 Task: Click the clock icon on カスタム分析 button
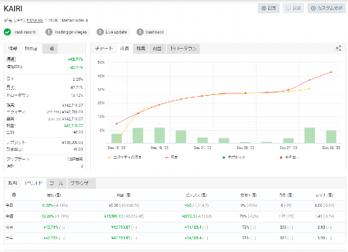(314, 8)
